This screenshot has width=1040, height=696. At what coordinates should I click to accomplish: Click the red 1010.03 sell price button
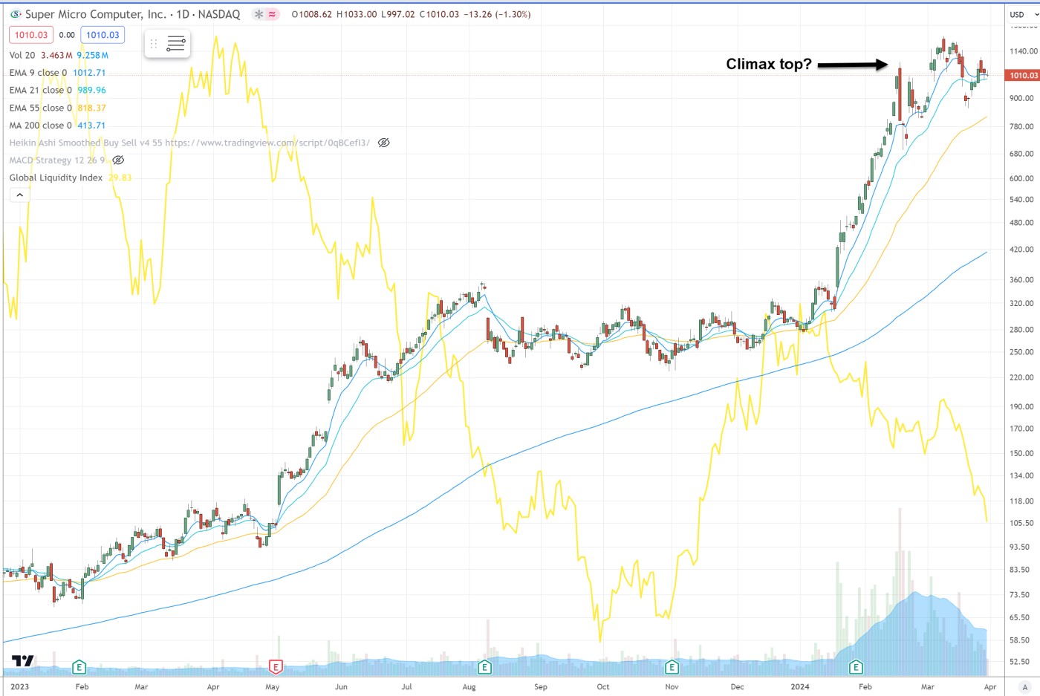click(x=31, y=35)
